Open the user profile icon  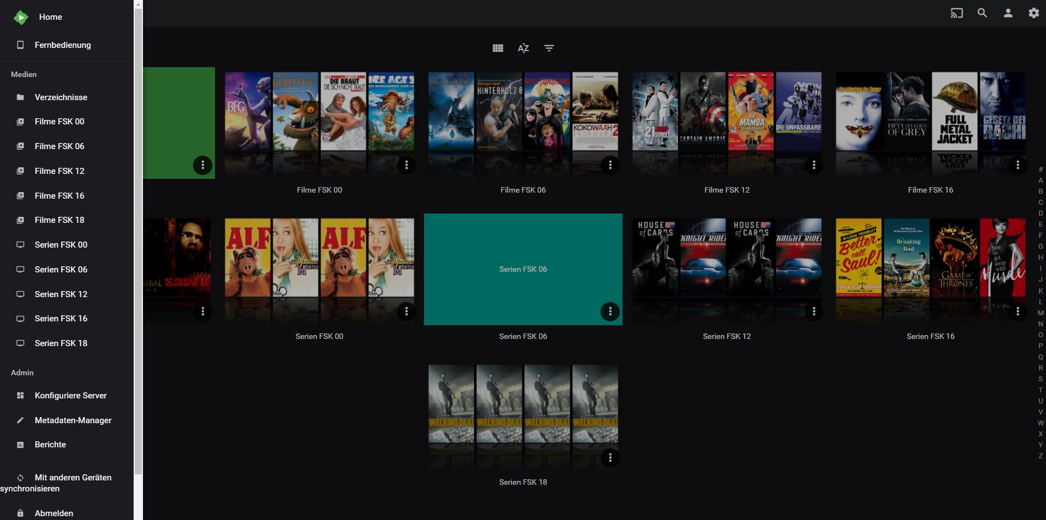(x=1008, y=13)
